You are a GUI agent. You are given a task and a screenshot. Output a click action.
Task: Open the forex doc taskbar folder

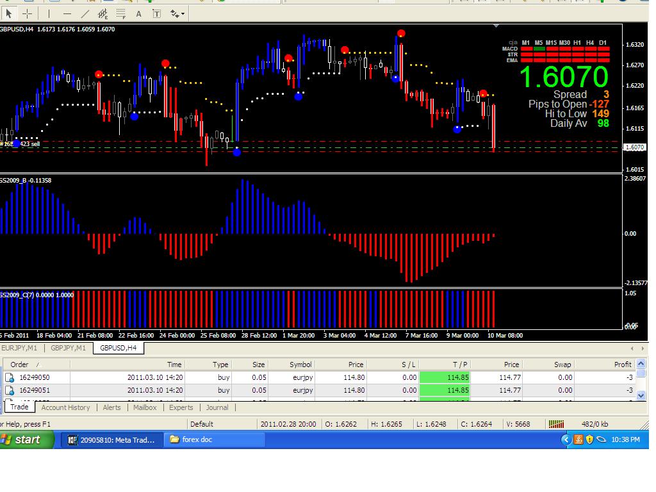pos(214,439)
